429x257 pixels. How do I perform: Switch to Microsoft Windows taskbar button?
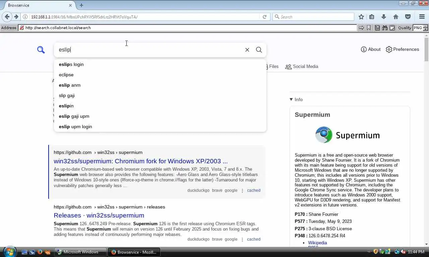pyautogui.click(x=80, y=252)
